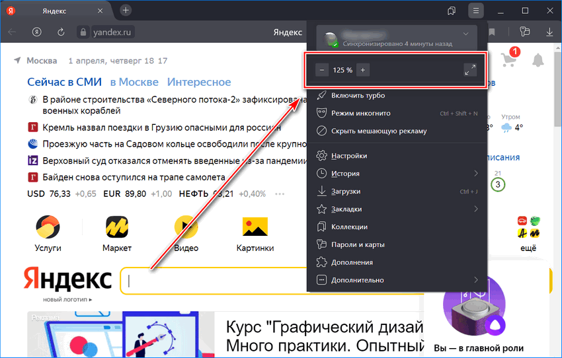Go back using the back arrow
Viewport: 562px width, 358px height.
coord(12,32)
